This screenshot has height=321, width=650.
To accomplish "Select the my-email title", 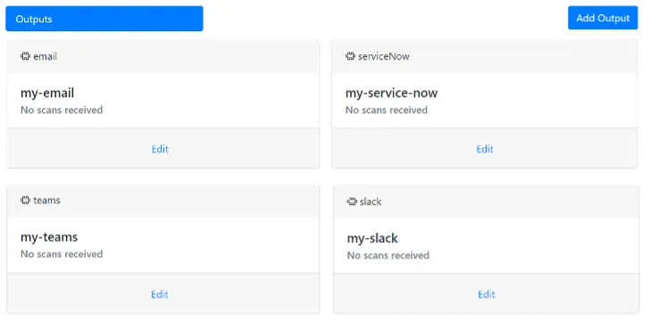I will tap(47, 94).
